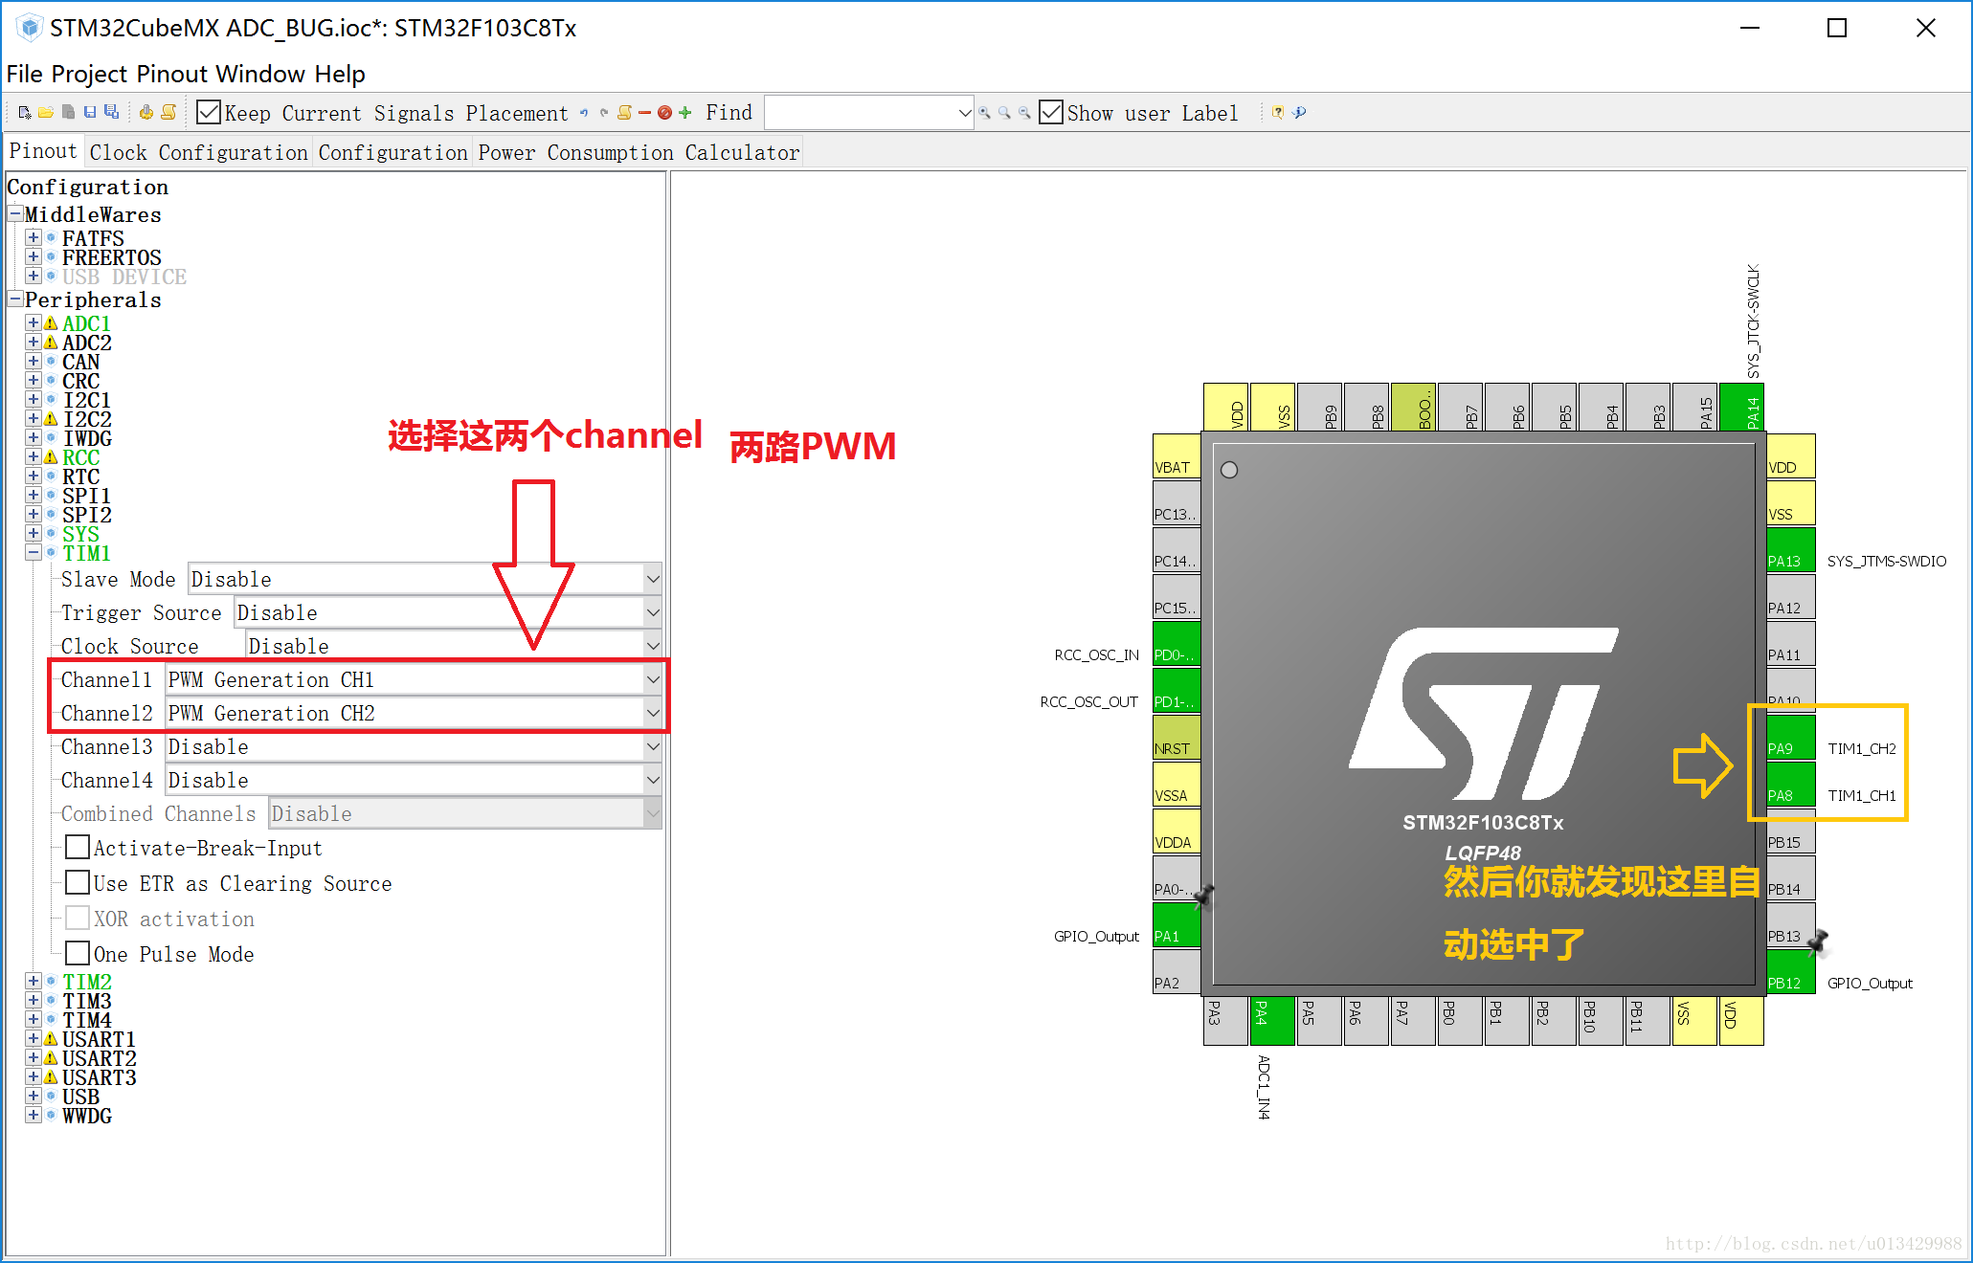Click the NRST pin on chip
Viewport: 1973px width, 1263px height.
[x=1177, y=739]
